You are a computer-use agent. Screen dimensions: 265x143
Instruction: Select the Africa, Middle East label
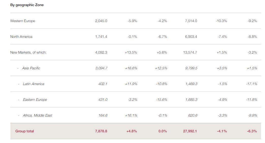click(x=37, y=115)
